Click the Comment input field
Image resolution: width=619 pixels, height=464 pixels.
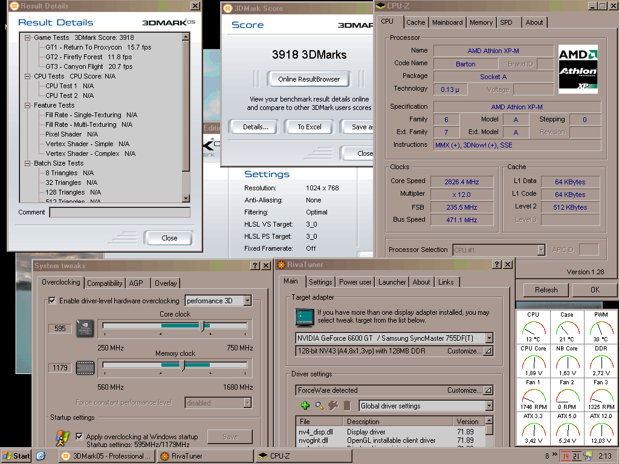pyautogui.click(x=120, y=212)
